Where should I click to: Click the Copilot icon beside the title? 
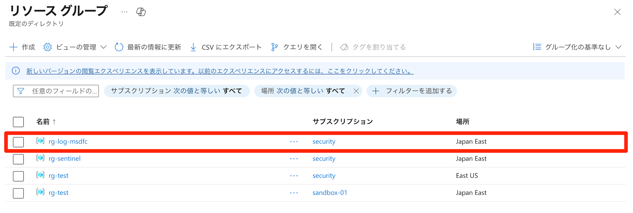click(141, 12)
